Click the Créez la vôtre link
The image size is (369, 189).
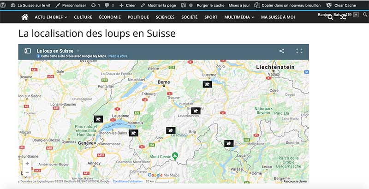click(118, 56)
